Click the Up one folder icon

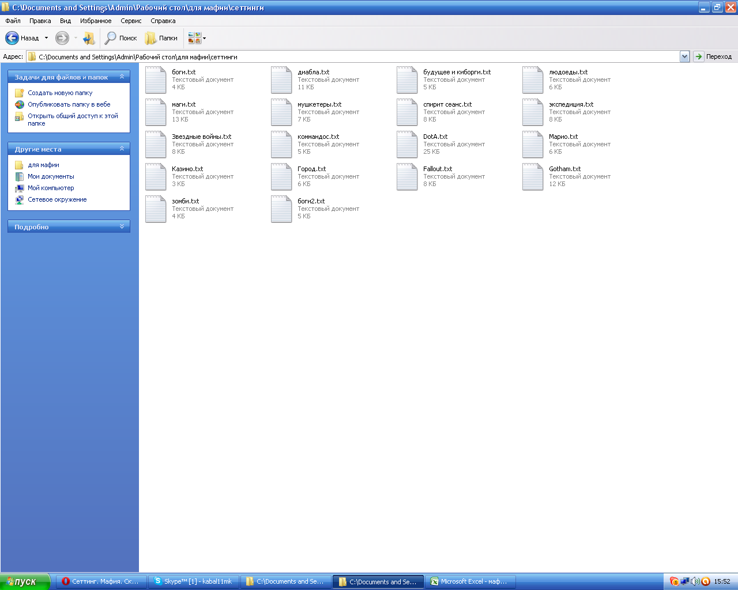88,38
